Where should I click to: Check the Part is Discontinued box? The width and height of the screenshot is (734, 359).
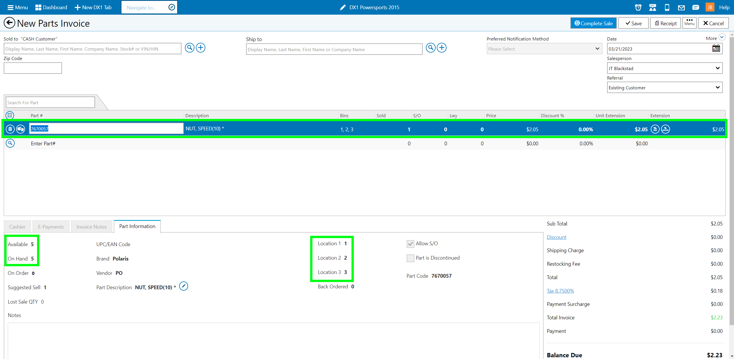pos(410,258)
